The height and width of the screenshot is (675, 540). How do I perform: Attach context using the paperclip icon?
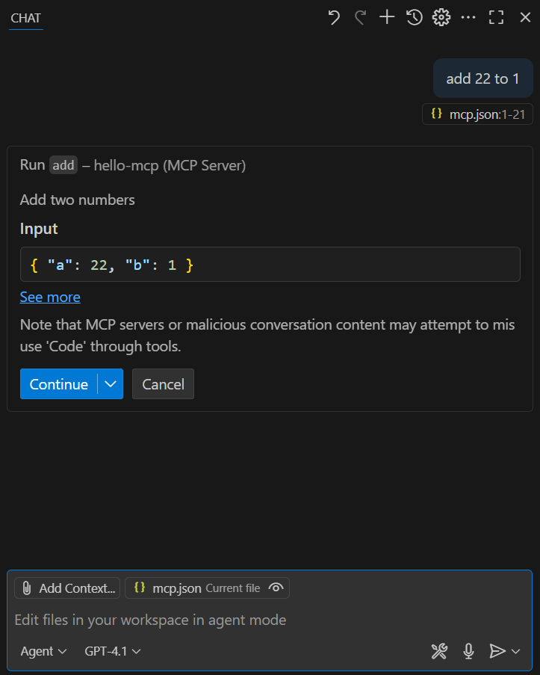[x=28, y=588]
